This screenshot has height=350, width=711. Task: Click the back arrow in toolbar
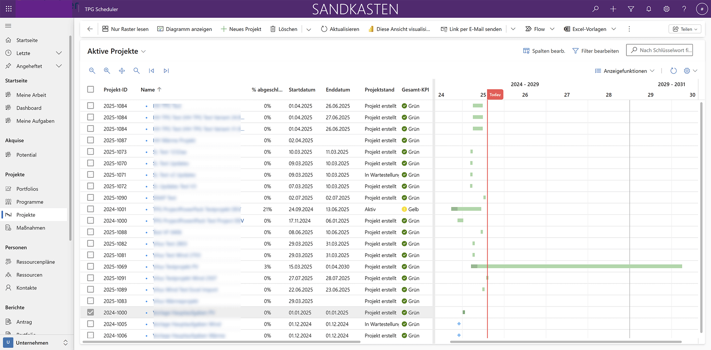pyautogui.click(x=90, y=29)
